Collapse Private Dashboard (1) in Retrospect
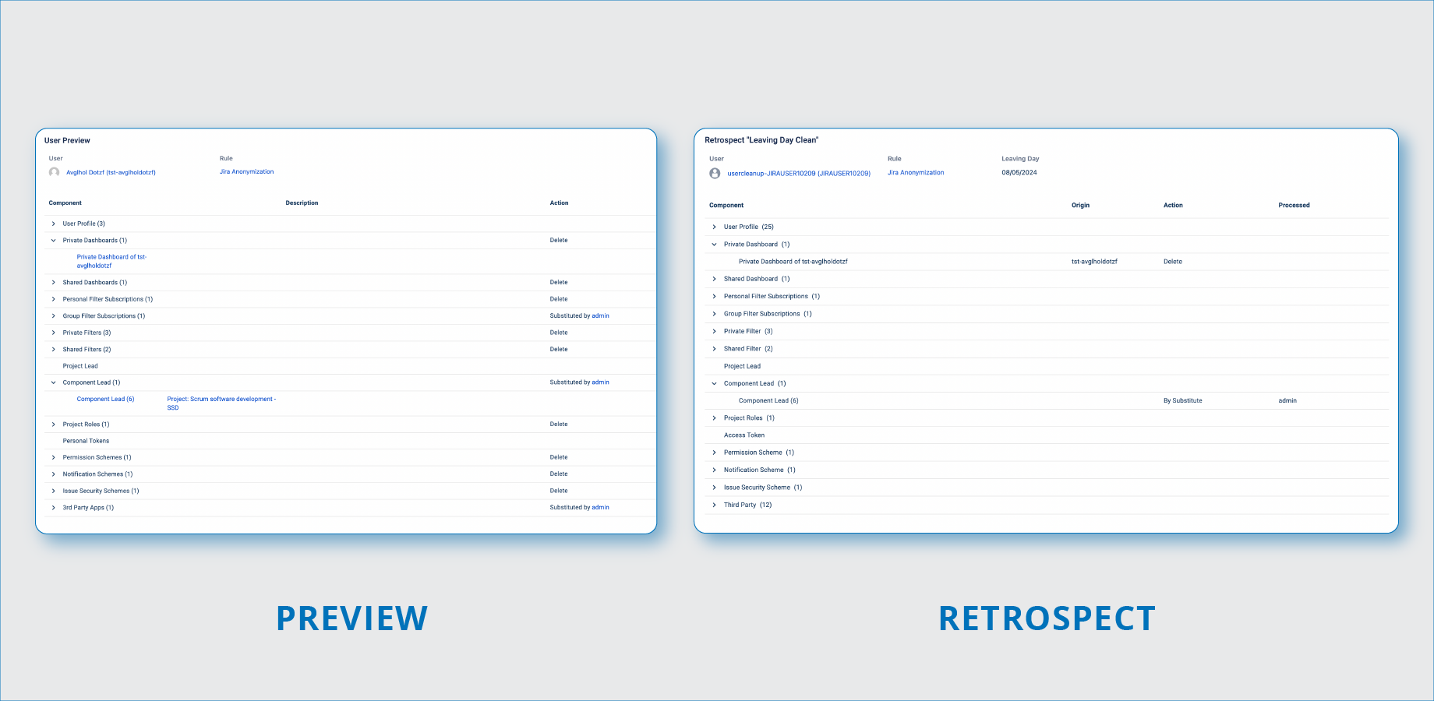This screenshot has width=1434, height=701. (x=714, y=245)
